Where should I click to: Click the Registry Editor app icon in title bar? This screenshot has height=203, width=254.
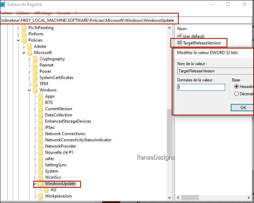[x=2, y=4]
